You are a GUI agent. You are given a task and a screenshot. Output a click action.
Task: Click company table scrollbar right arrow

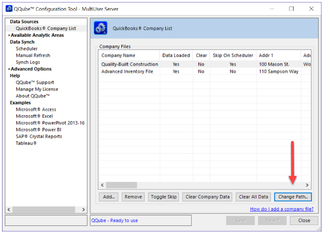pos(307,185)
